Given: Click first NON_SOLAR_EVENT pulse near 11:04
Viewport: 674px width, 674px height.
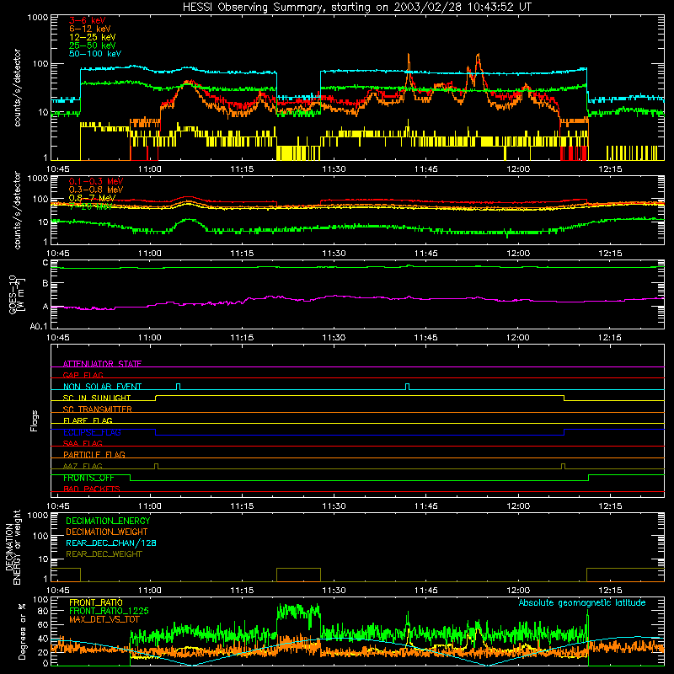Looking at the screenshot, I should click(178, 387).
